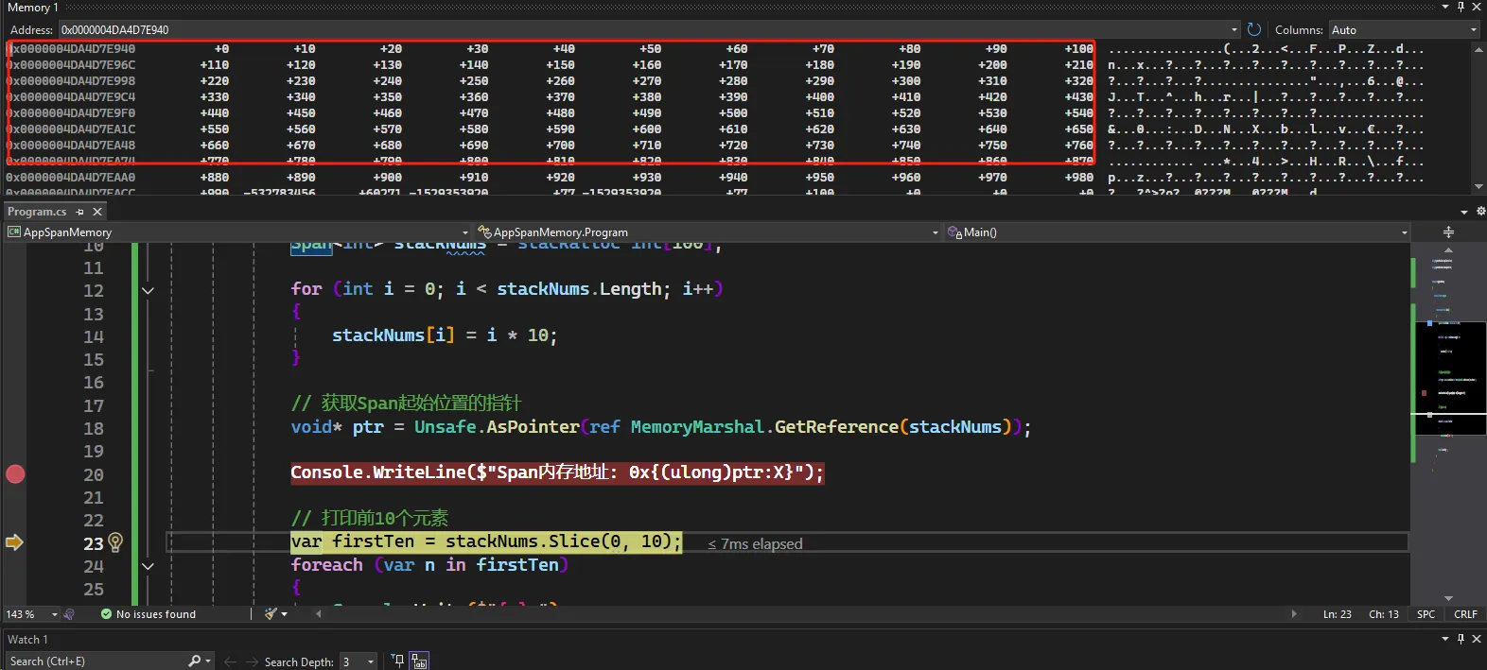Click the Watch 1 panel title
Screen dimensions: 1487x670
[28, 640]
